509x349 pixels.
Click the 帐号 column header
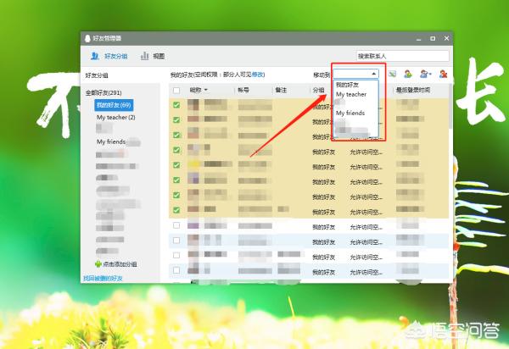(x=243, y=90)
